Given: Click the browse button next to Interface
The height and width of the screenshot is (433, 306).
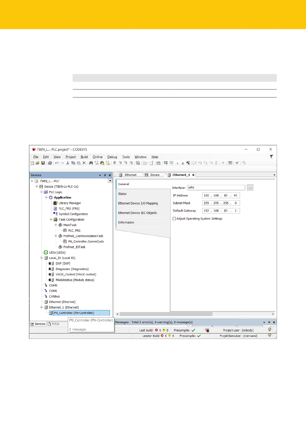Looking at the screenshot, I should [x=250, y=188].
